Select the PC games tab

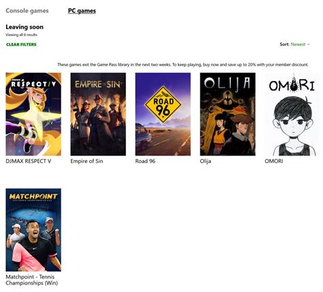click(x=82, y=11)
